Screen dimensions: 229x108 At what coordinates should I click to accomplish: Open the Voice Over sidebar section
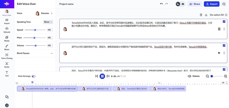(x=7, y=12)
